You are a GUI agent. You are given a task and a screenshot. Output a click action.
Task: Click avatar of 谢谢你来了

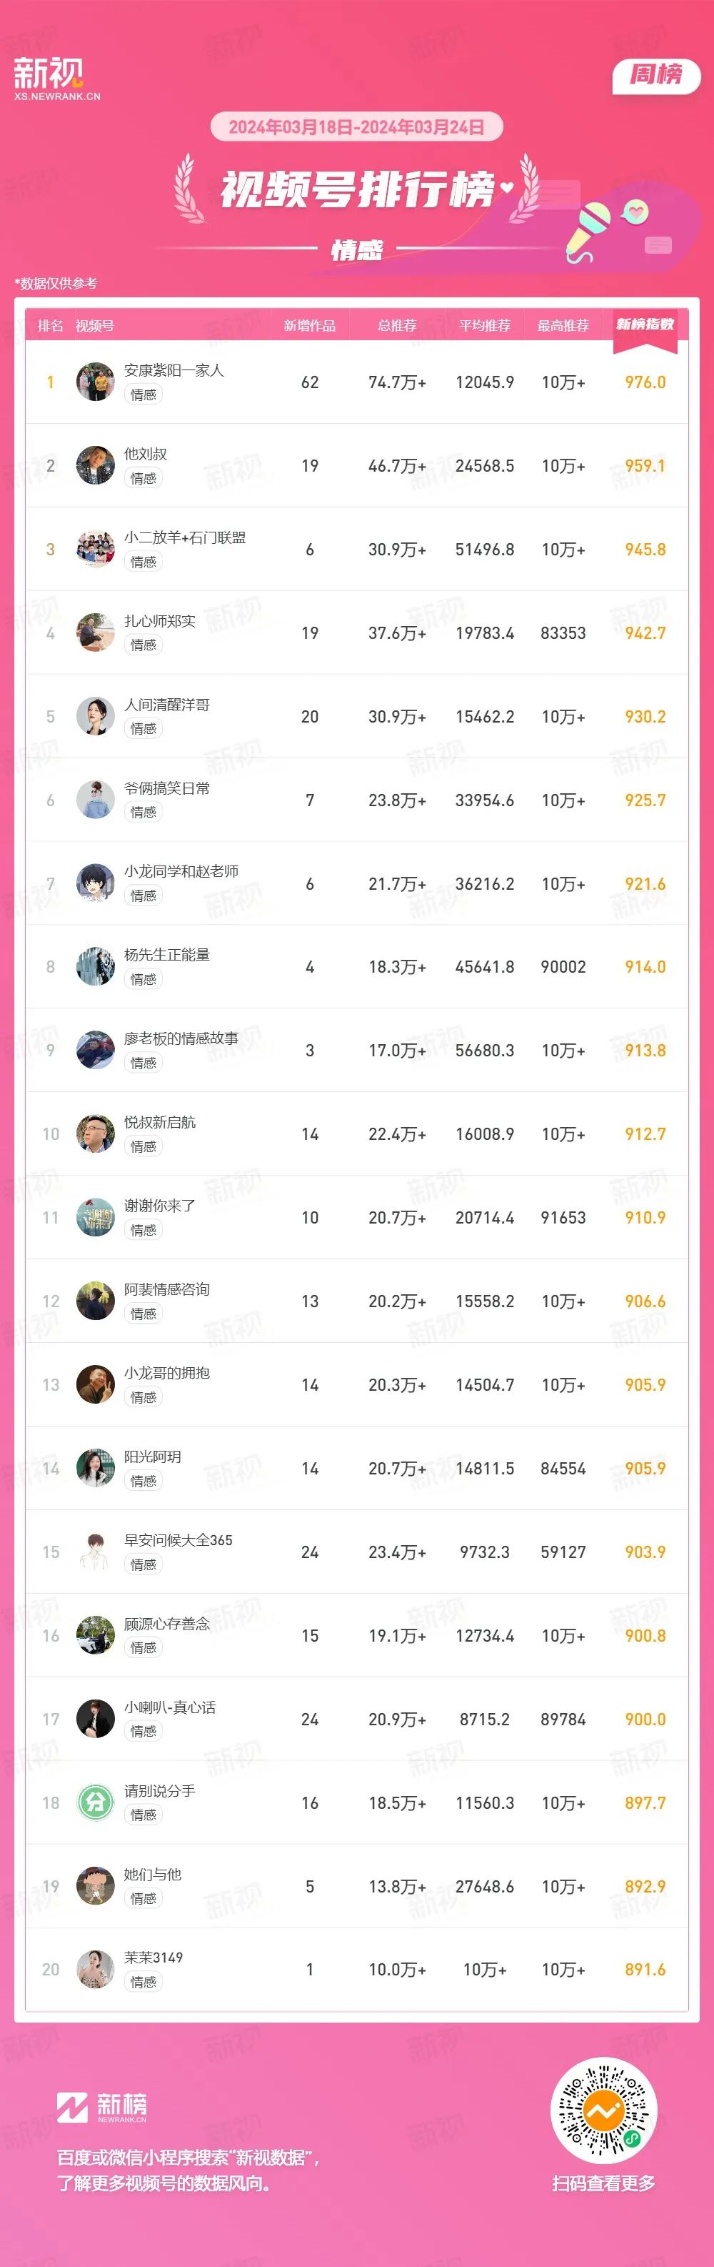pyautogui.click(x=95, y=1217)
